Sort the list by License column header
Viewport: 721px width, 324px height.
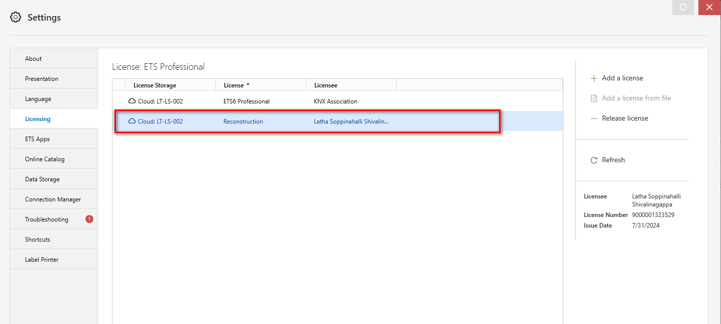[x=234, y=85]
